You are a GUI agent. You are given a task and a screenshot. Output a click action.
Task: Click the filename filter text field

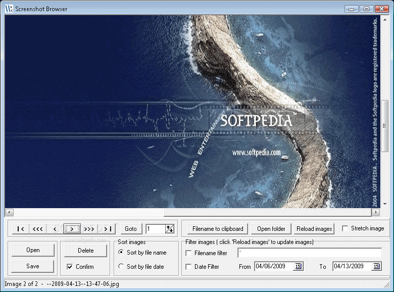coord(310,253)
